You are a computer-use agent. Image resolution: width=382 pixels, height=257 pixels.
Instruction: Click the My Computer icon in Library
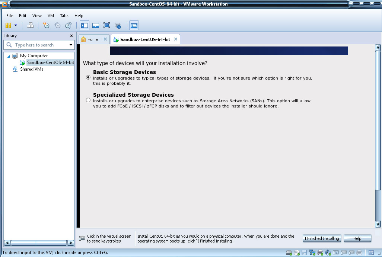coord(15,56)
